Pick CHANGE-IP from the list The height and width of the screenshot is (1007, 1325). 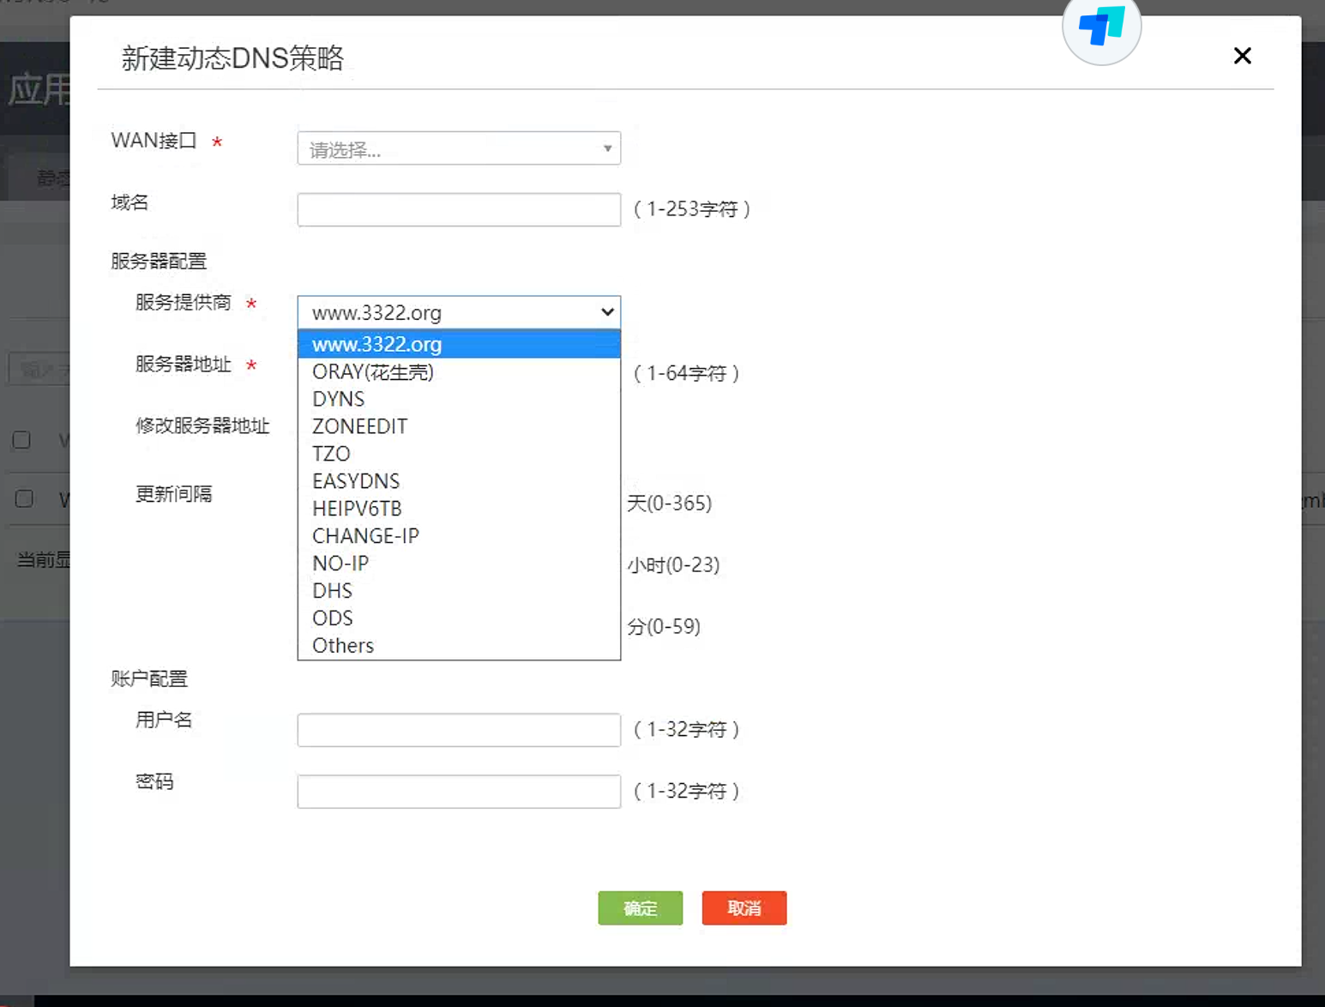click(459, 536)
